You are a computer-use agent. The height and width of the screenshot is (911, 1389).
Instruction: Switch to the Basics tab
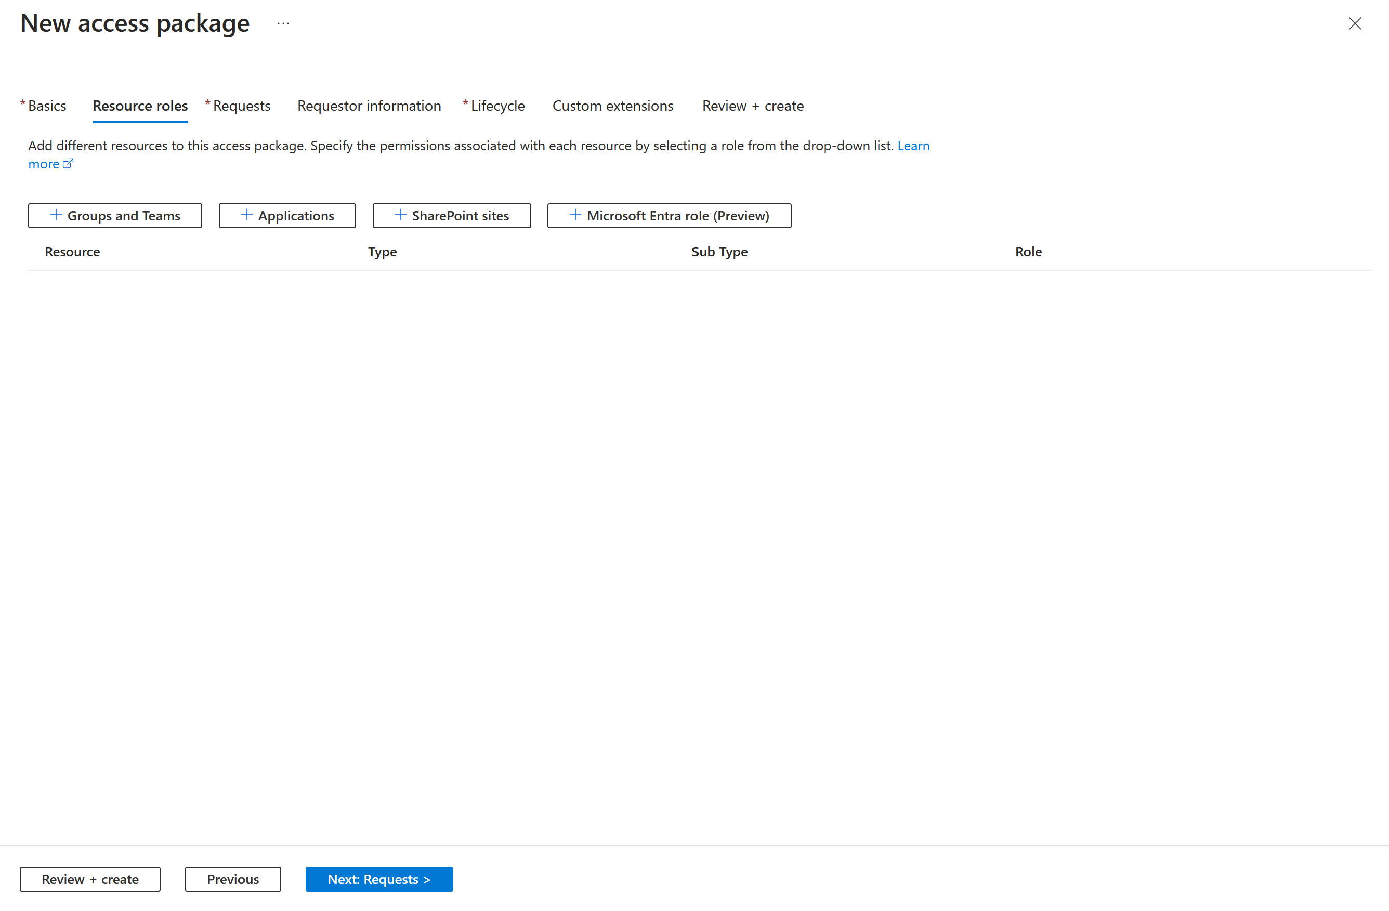pos(47,106)
